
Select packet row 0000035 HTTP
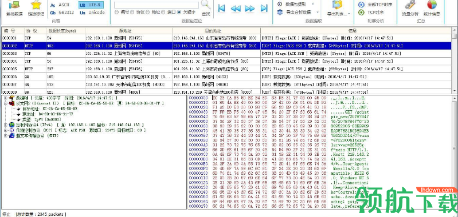coord(226,69)
